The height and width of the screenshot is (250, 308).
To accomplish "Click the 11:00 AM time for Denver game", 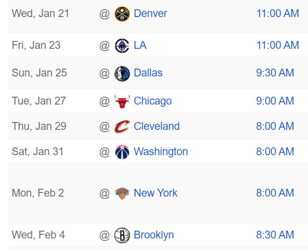I will pyautogui.click(x=278, y=13).
